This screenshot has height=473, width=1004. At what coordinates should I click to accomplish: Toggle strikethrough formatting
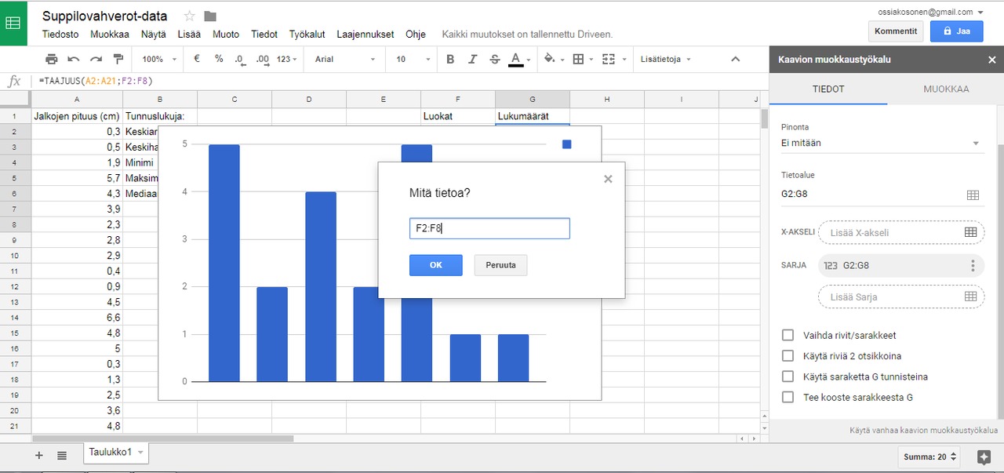[x=494, y=59]
